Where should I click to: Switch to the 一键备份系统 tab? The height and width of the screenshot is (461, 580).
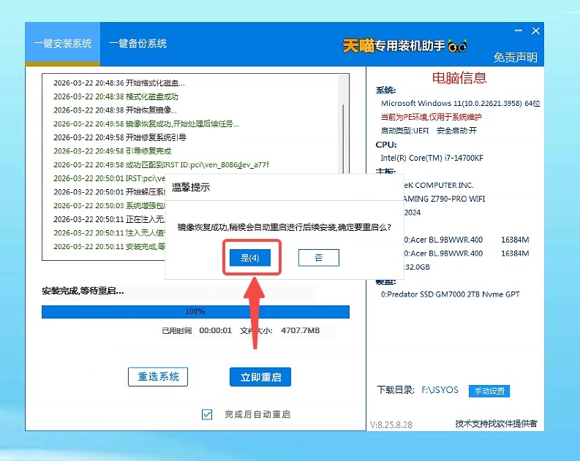click(138, 44)
